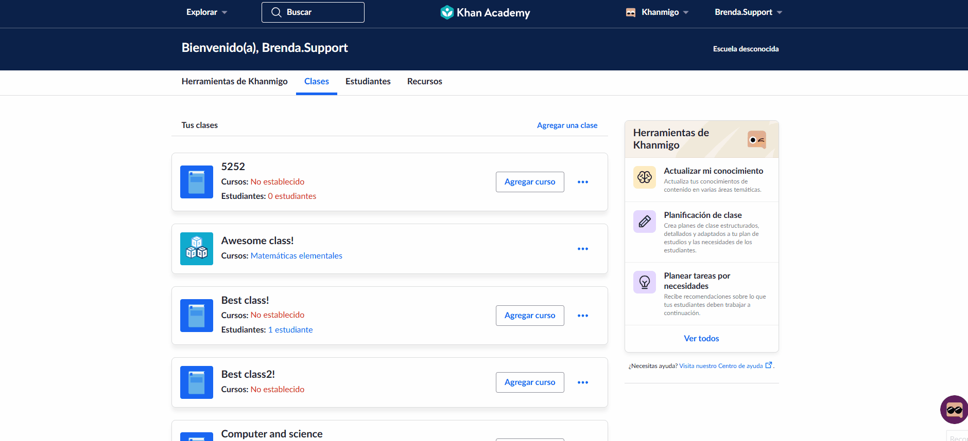The image size is (968, 441).
Task: Click the Tus clases heading
Action: (x=200, y=125)
